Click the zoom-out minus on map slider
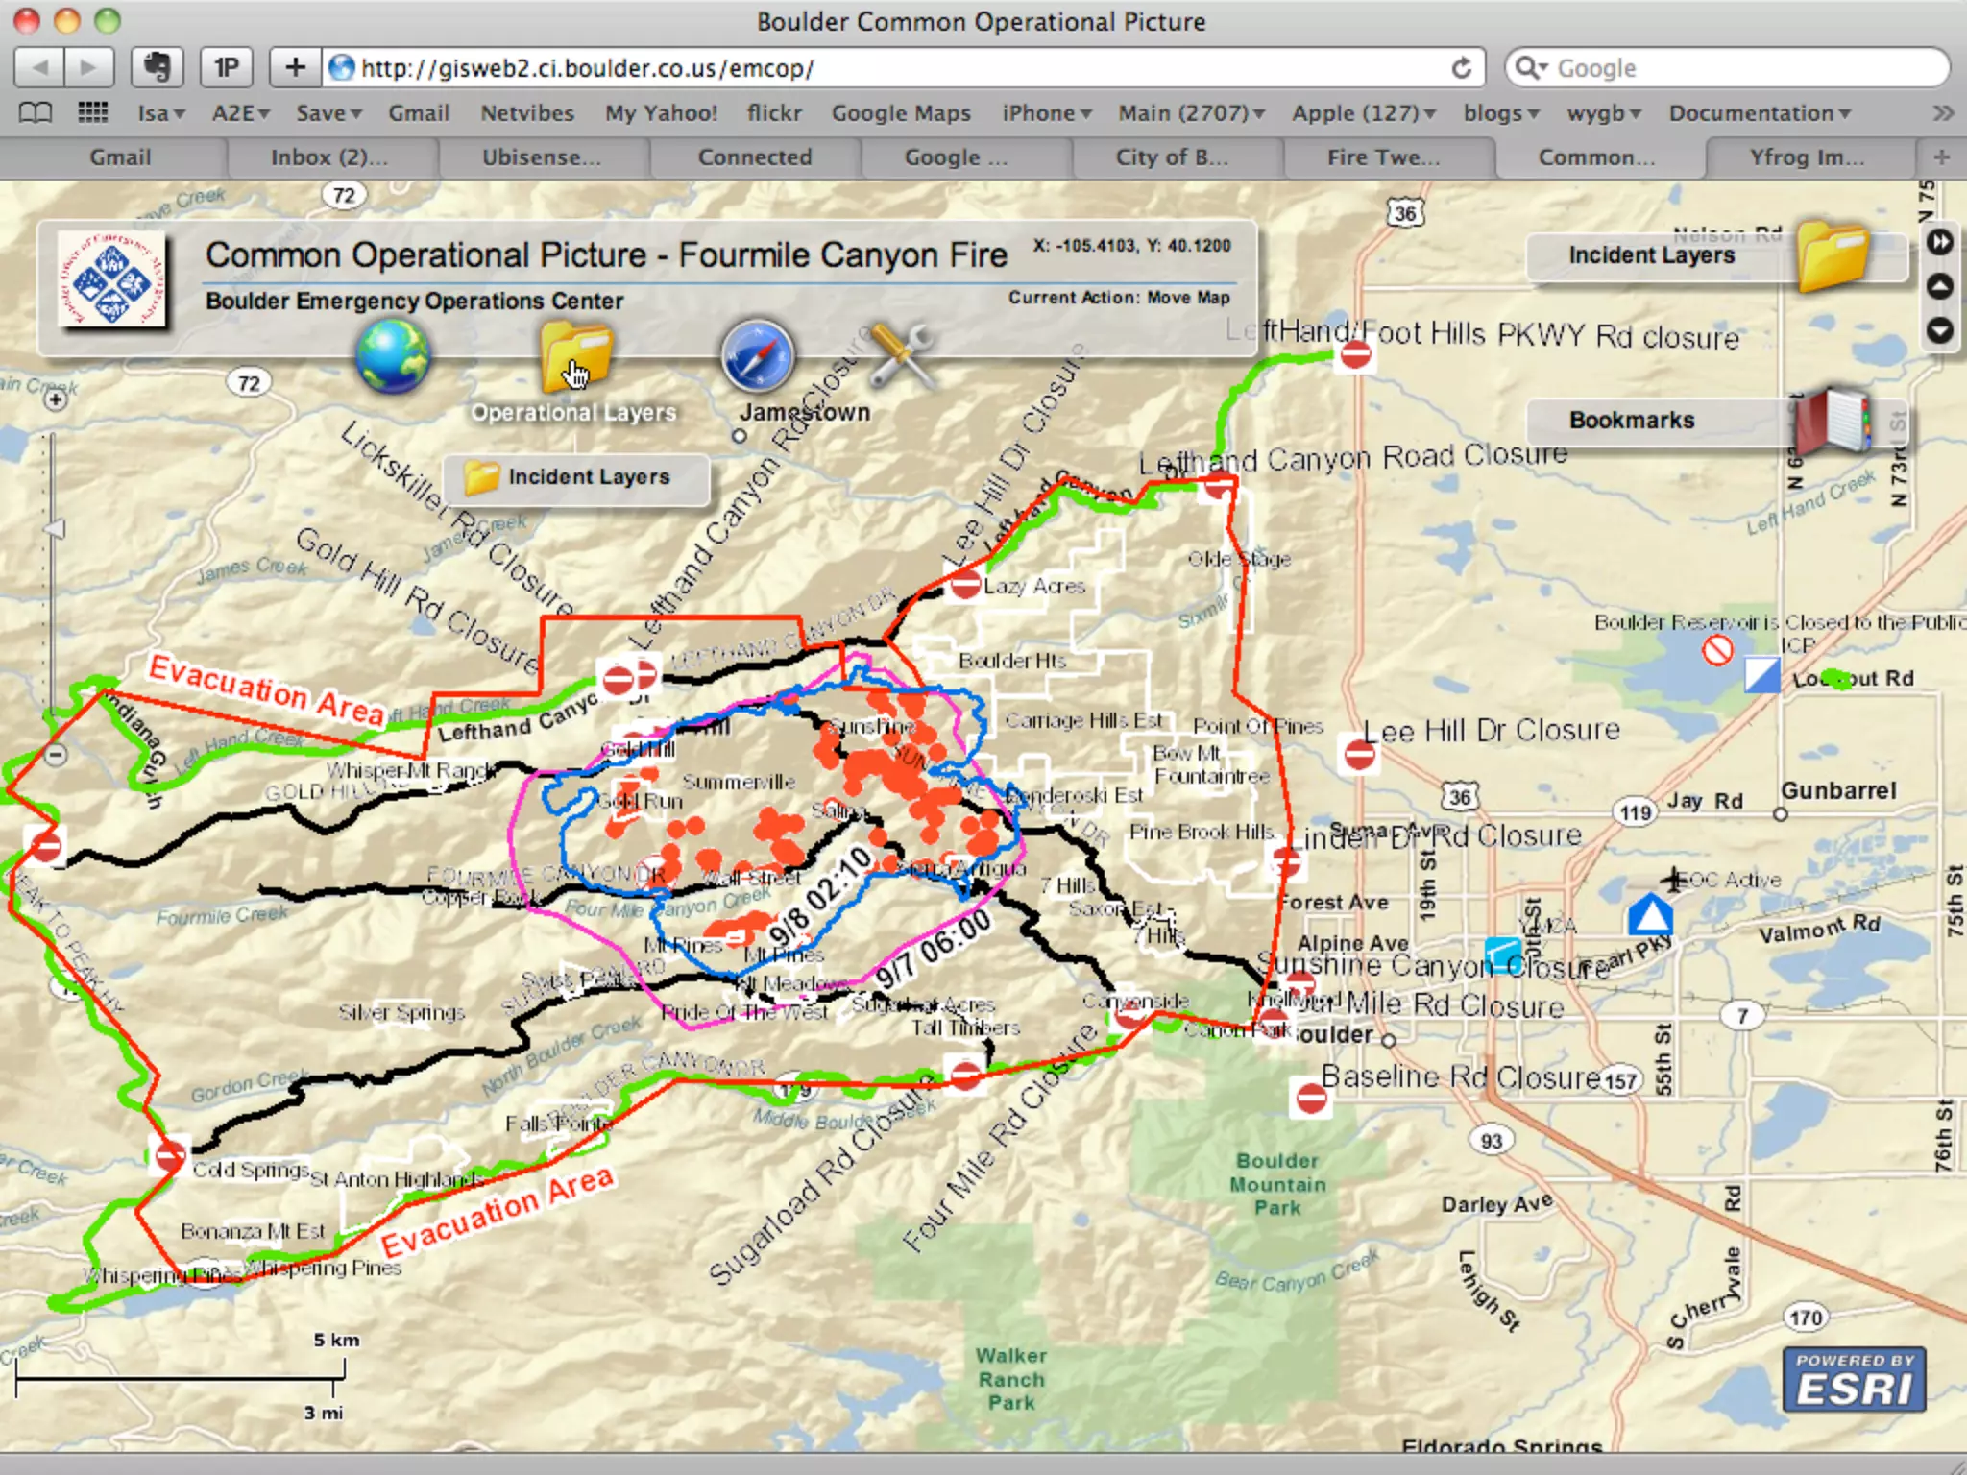The width and height of the screenshot is (1967, 1475). [x=56, y=755]
